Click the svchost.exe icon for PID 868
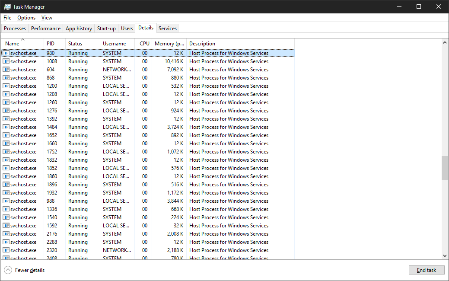This screenshot has width=449, height=281. click(x=6, y=78)
